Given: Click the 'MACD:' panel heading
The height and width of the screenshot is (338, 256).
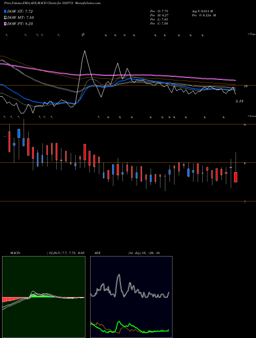Looking at the screenshot, I should (x=15, y=253).
